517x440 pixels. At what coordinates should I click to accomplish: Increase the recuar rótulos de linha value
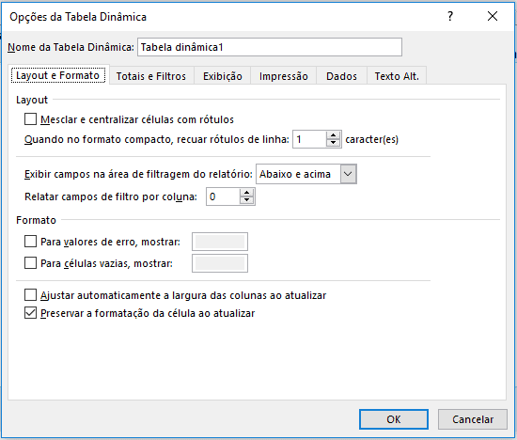pyautogui.click(x=334, y=135)
